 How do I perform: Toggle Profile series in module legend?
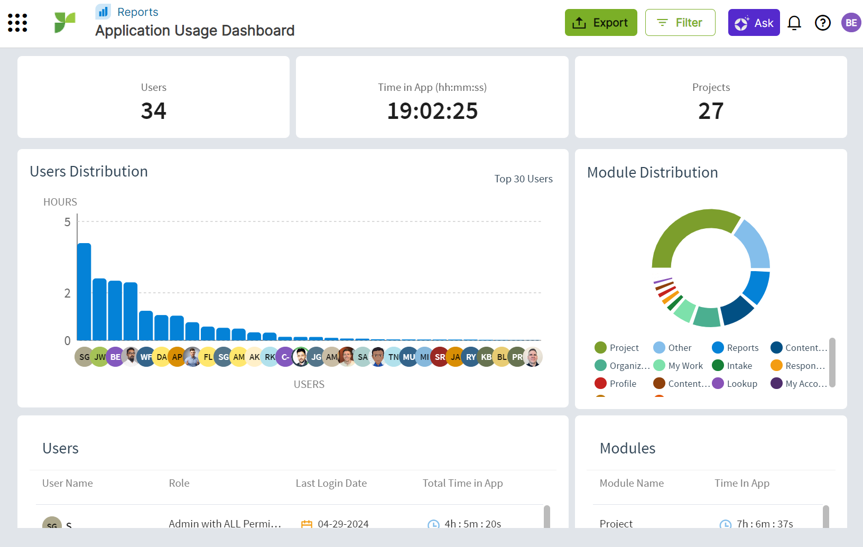[x=616, y=384]
